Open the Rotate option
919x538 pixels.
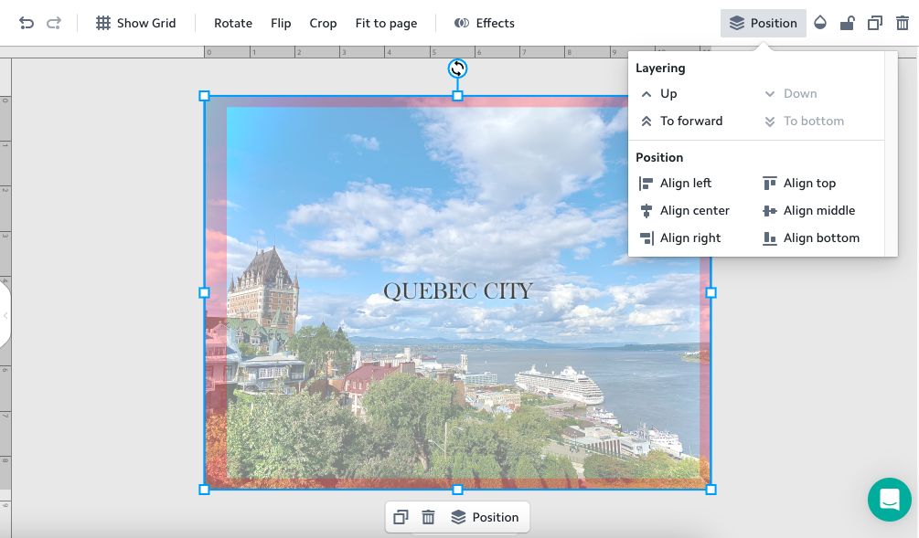click(x=233, y=23)
